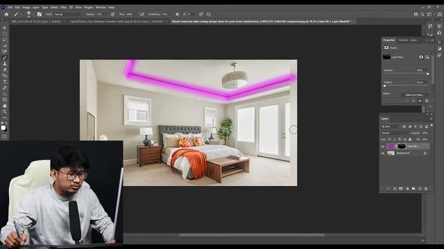The image size is (444, 249).
Task: Click the horizontal canvas scrollbar
Action: (252, 235)
